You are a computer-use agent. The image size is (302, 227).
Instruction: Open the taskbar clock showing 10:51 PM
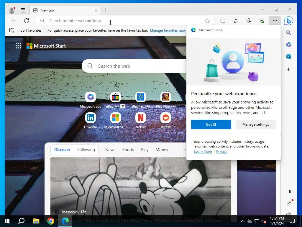277,221
